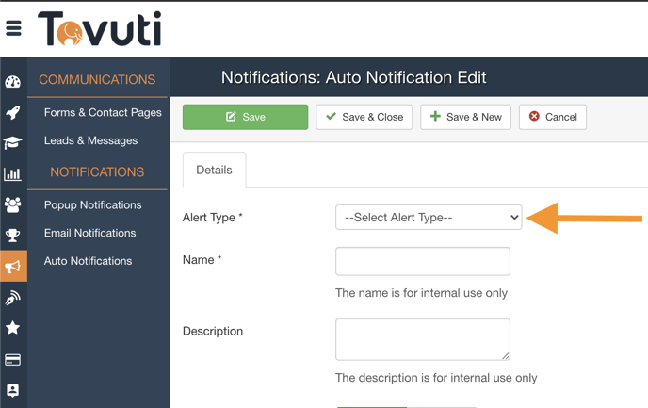
Task: Expand the Select Alert Type dropdown
Action: coord(429,218)
